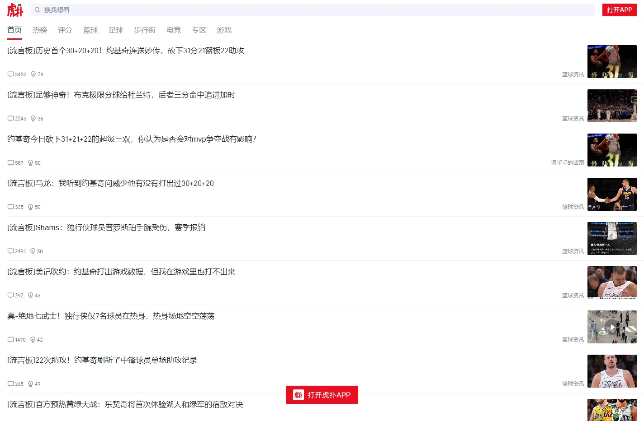Open post 约基奇今日砍下31+21+22的超级三双
Image resolution: width=644 pixels, height=421 pixels.
[132, 139]
